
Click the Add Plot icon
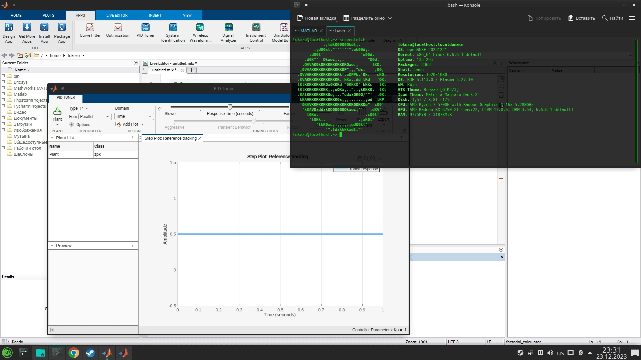point(118,124)
